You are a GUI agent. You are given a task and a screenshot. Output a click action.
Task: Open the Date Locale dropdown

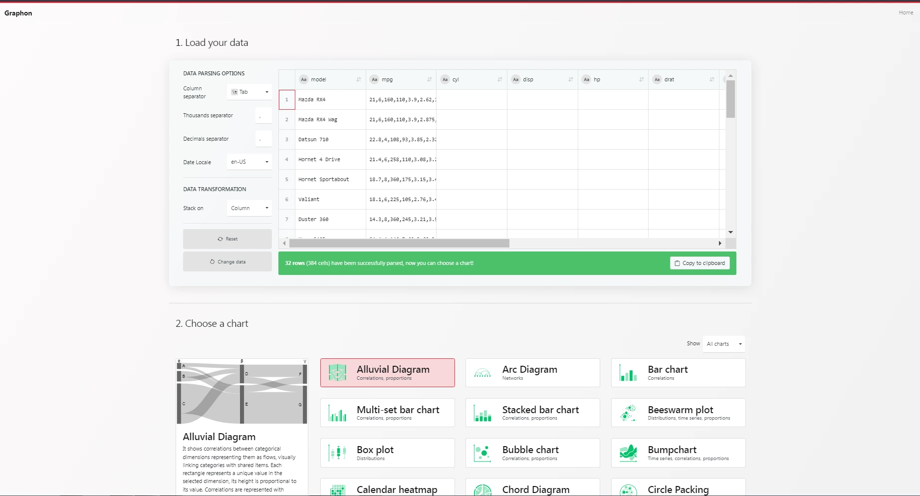tap(249, 162)
